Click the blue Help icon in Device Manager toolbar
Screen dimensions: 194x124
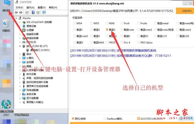[x=33, y=12]
